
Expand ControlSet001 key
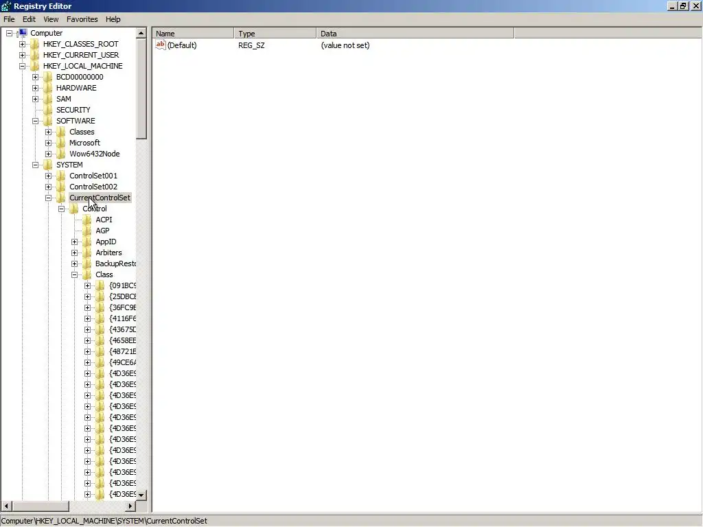(48, 176)
